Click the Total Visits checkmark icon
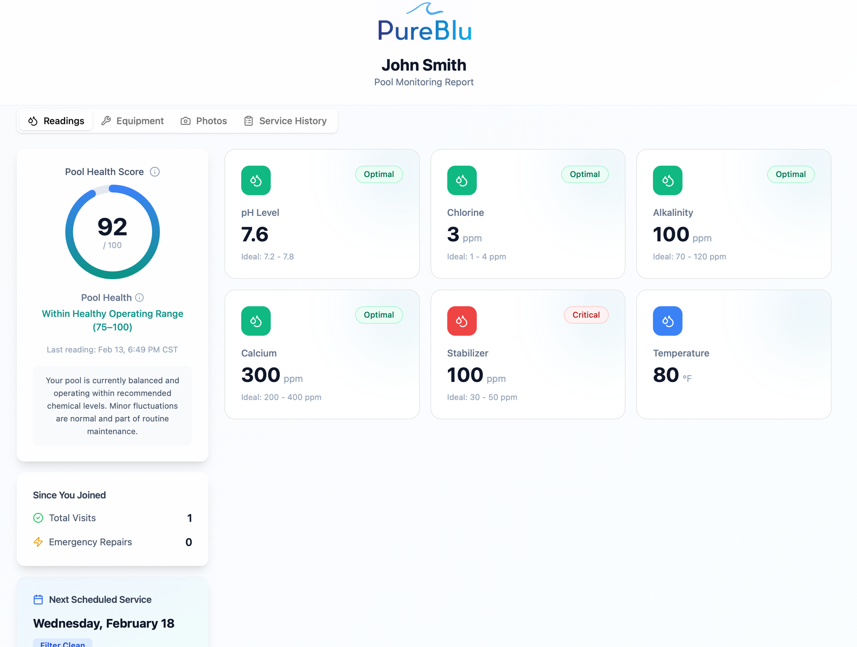This screenshot has width=857, height=647. 38,518
